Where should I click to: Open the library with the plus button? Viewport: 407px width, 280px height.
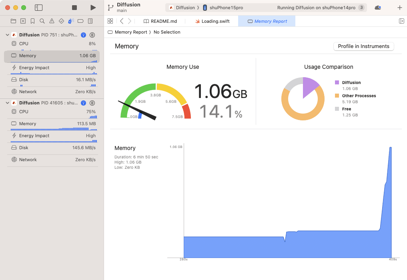[x=400, y=8]
